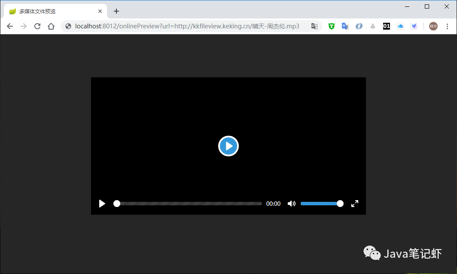Click the browser forward arrow

tap(24, 26)
